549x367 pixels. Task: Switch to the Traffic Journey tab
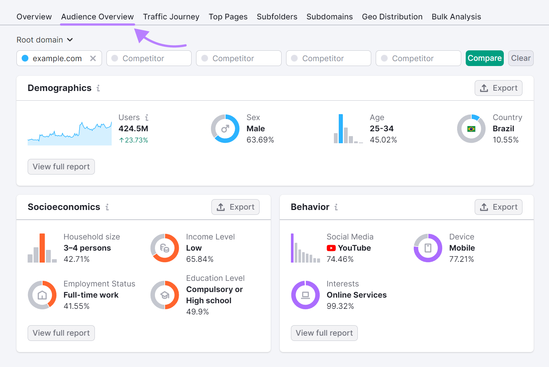171,16
